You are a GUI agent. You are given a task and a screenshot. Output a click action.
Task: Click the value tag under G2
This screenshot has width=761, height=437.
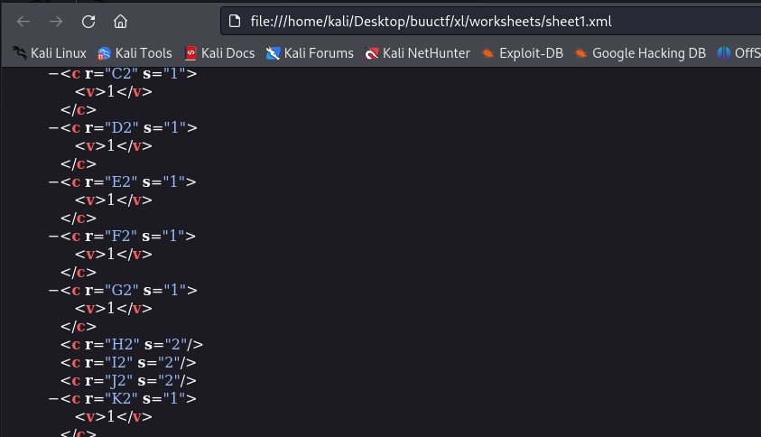114,308
